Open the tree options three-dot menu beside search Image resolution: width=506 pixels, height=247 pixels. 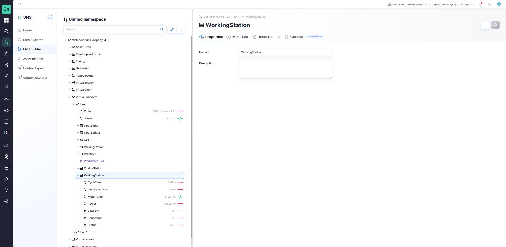[181, 29]
